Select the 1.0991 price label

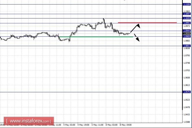pos(187,23)
